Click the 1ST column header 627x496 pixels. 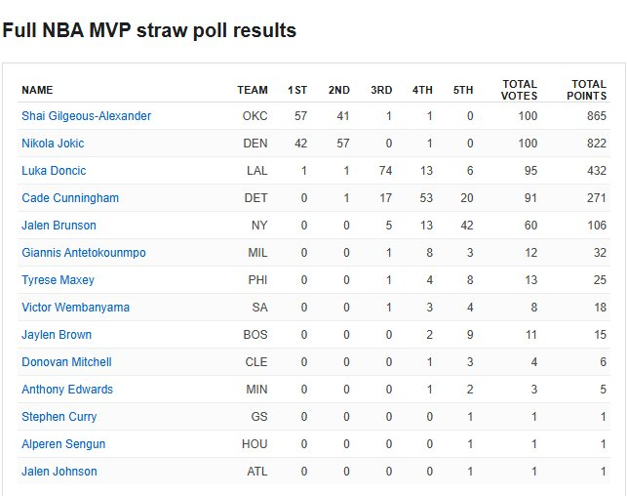pyautogui.click(x=297, y=90)
